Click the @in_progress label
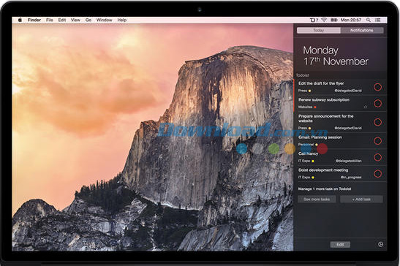Screen dimensions: 400x266 point(351,178)
